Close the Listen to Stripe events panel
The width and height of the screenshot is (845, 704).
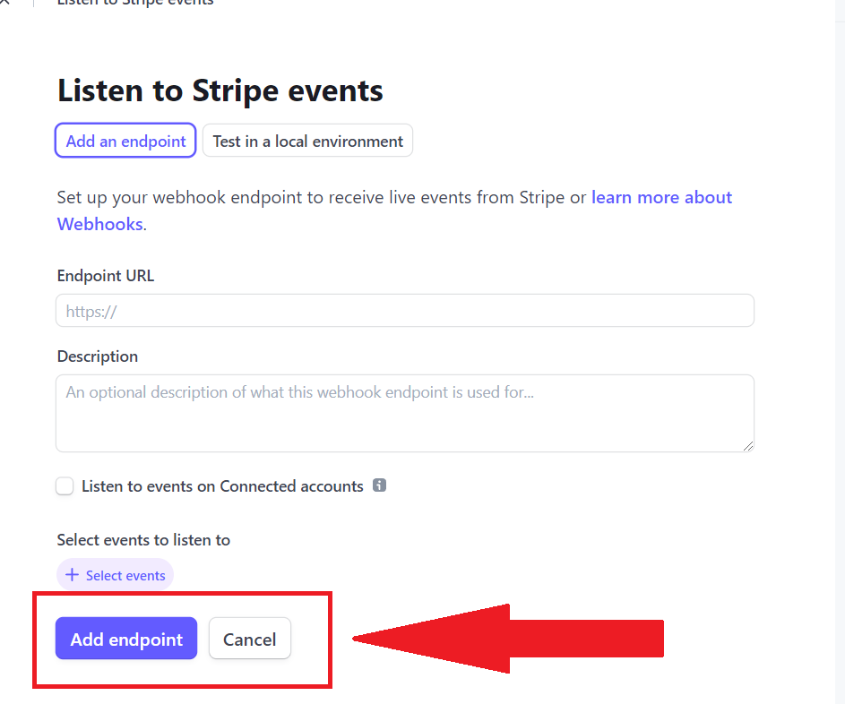point(4,2)
